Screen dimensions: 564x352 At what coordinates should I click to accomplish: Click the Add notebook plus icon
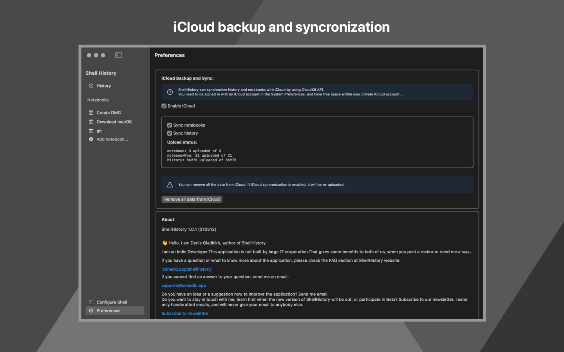[91, 139]
